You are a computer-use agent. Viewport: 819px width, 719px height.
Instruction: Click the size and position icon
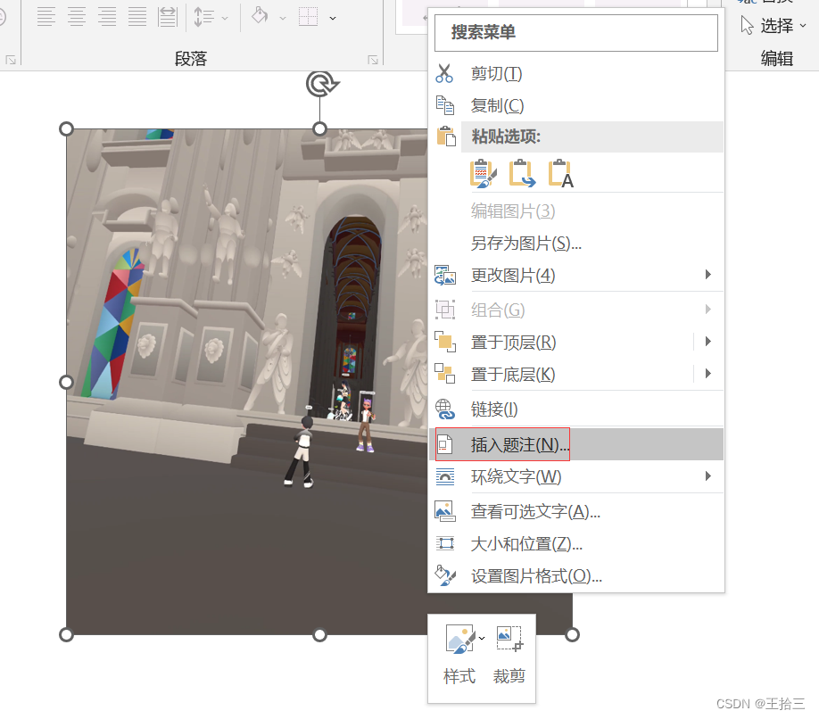tap(445, 543)
